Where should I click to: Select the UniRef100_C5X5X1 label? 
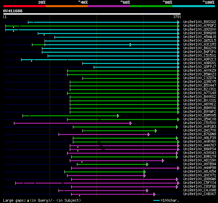[x=200, y=56]
